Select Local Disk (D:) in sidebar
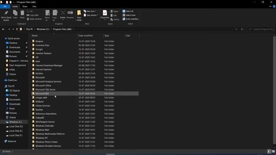Screen dimensions: 276x155 coord(16,127)
